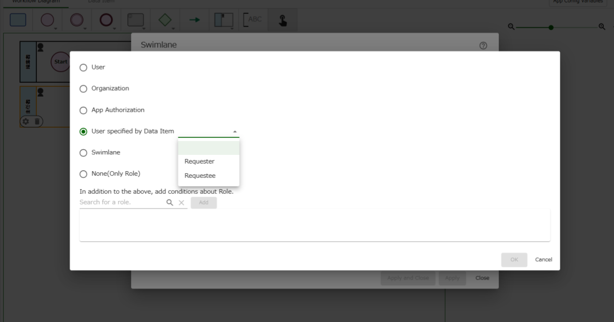Click the zoom slider handle
614x322 pixels.
point(551,28)
